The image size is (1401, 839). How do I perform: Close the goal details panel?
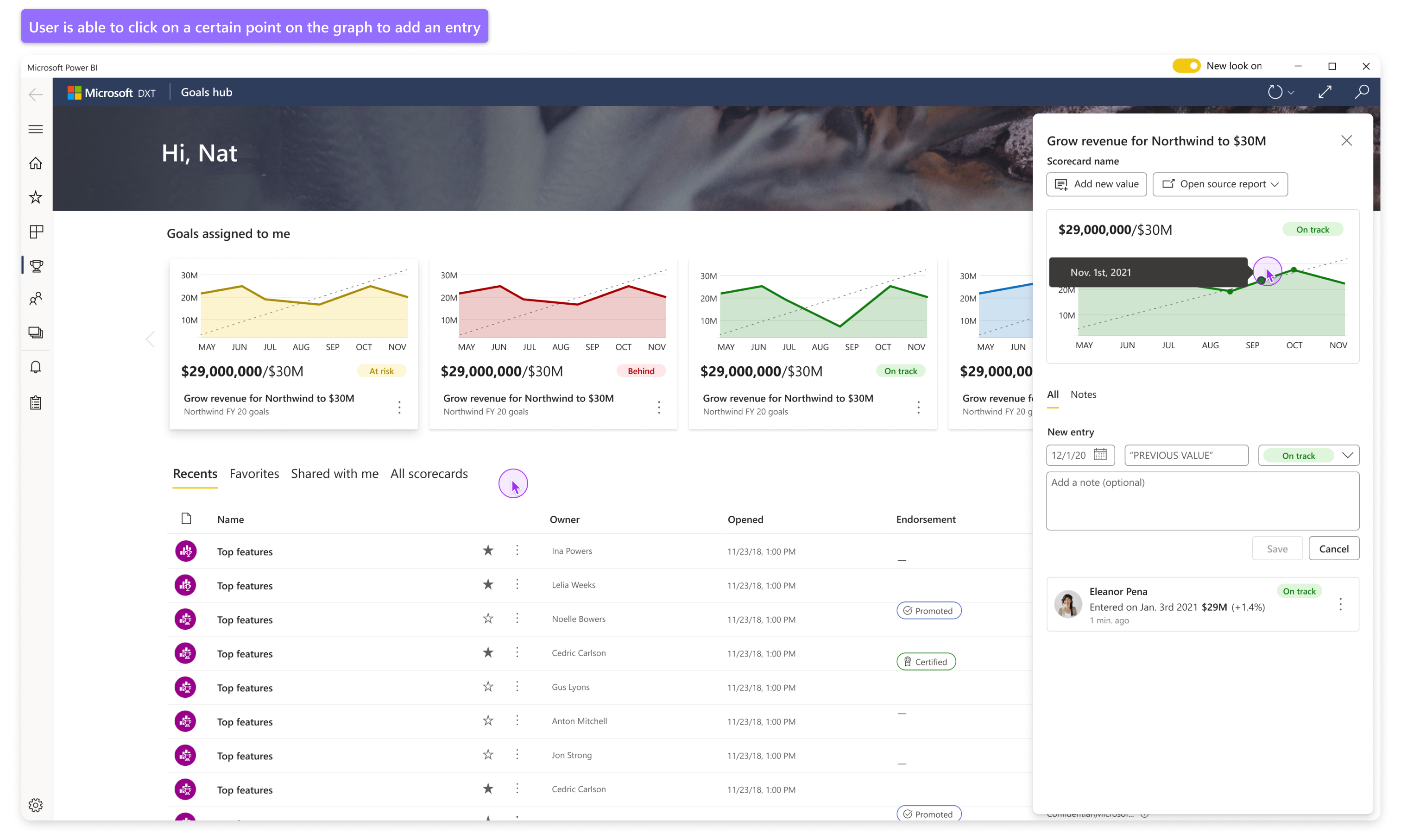pyautogui.click(x=1346, y=141)
